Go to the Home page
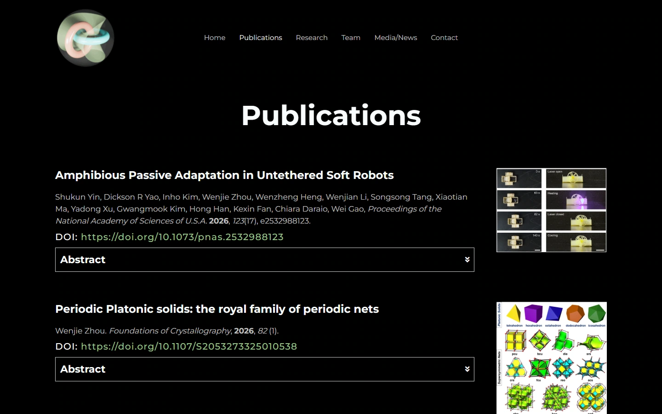Viewport: 662px width, 414px height. [215, 38]
